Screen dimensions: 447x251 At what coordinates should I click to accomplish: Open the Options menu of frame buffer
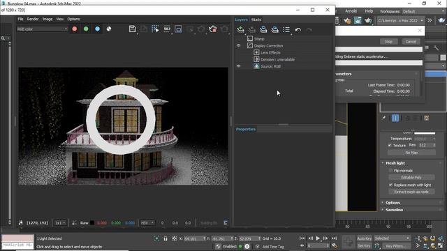tap(73, 19)
